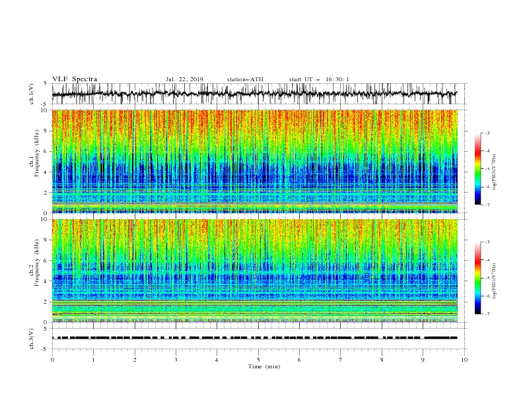This screenshot has height=404, width=523.
Task: Click the "8" tick on the time axis
Action: pos(382,360)
